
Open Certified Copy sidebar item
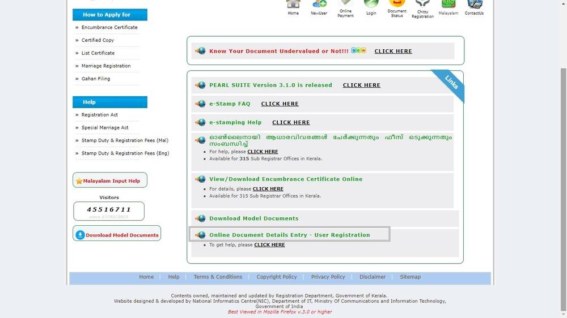[x=98, y=40]
